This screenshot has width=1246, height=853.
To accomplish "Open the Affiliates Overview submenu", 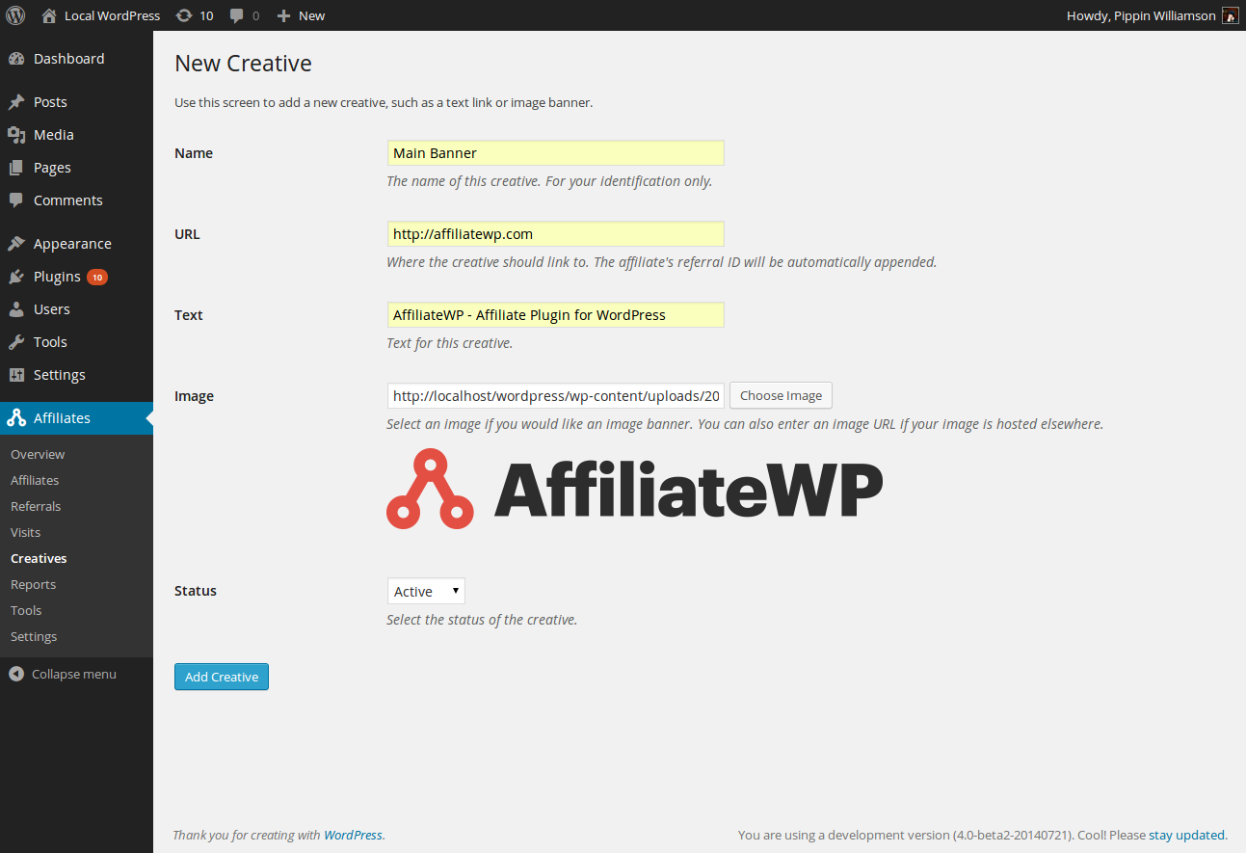I will point(38,454).
